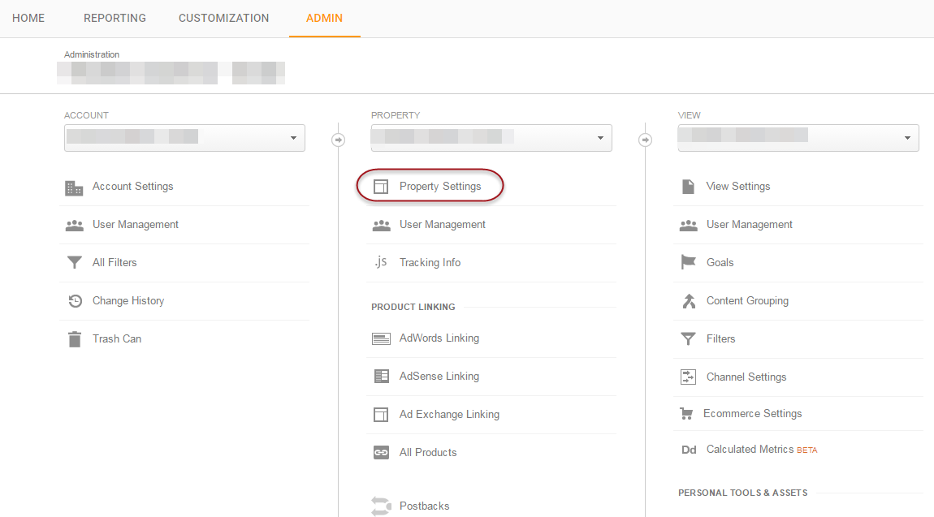This screenshot has width=934, height=517.
Task: Click the Goals flag icon
Action: (x=688, y=263)
